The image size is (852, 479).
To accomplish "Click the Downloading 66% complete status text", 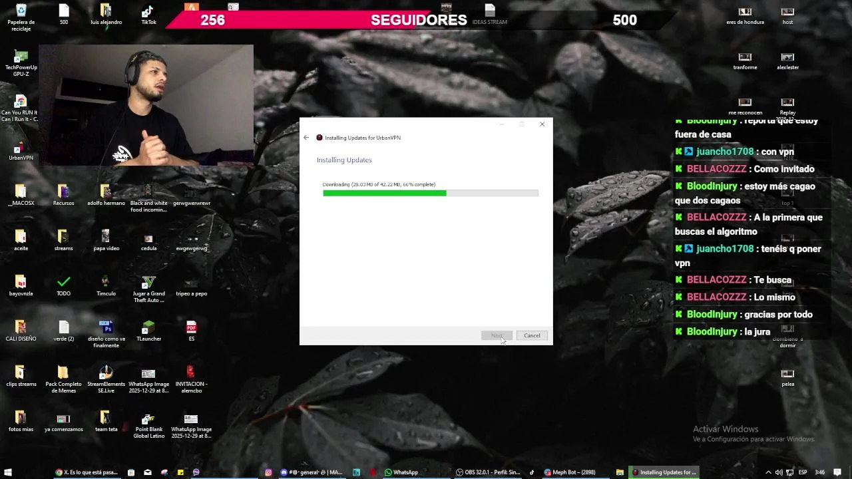I will pyautogui.click(x=379, y=184).
